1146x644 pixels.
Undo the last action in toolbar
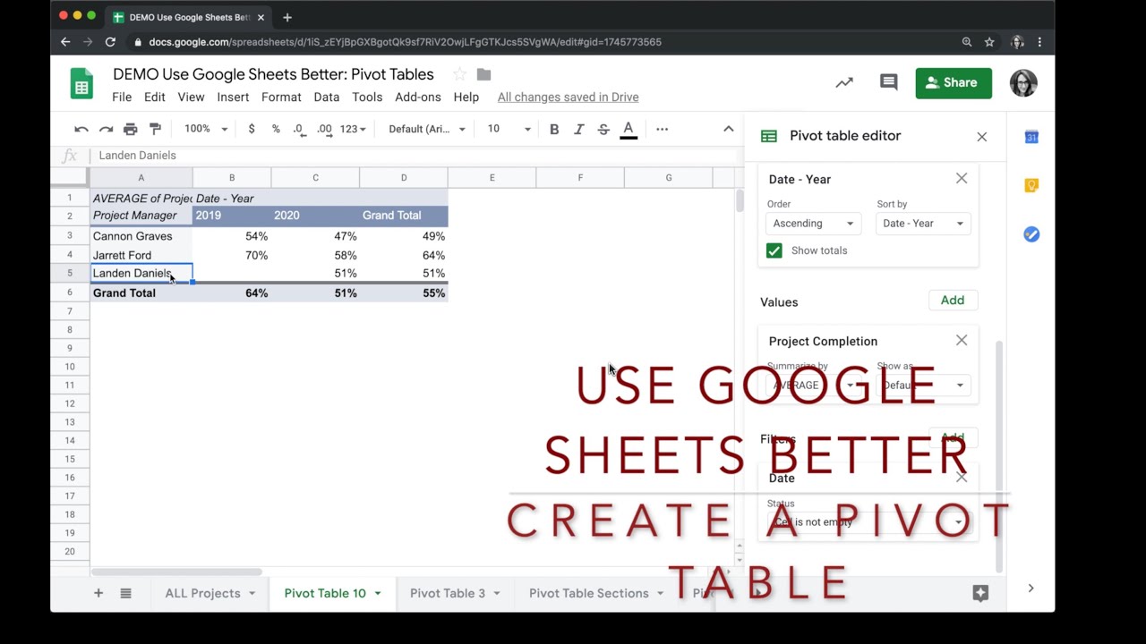click(x=81, y=129)
